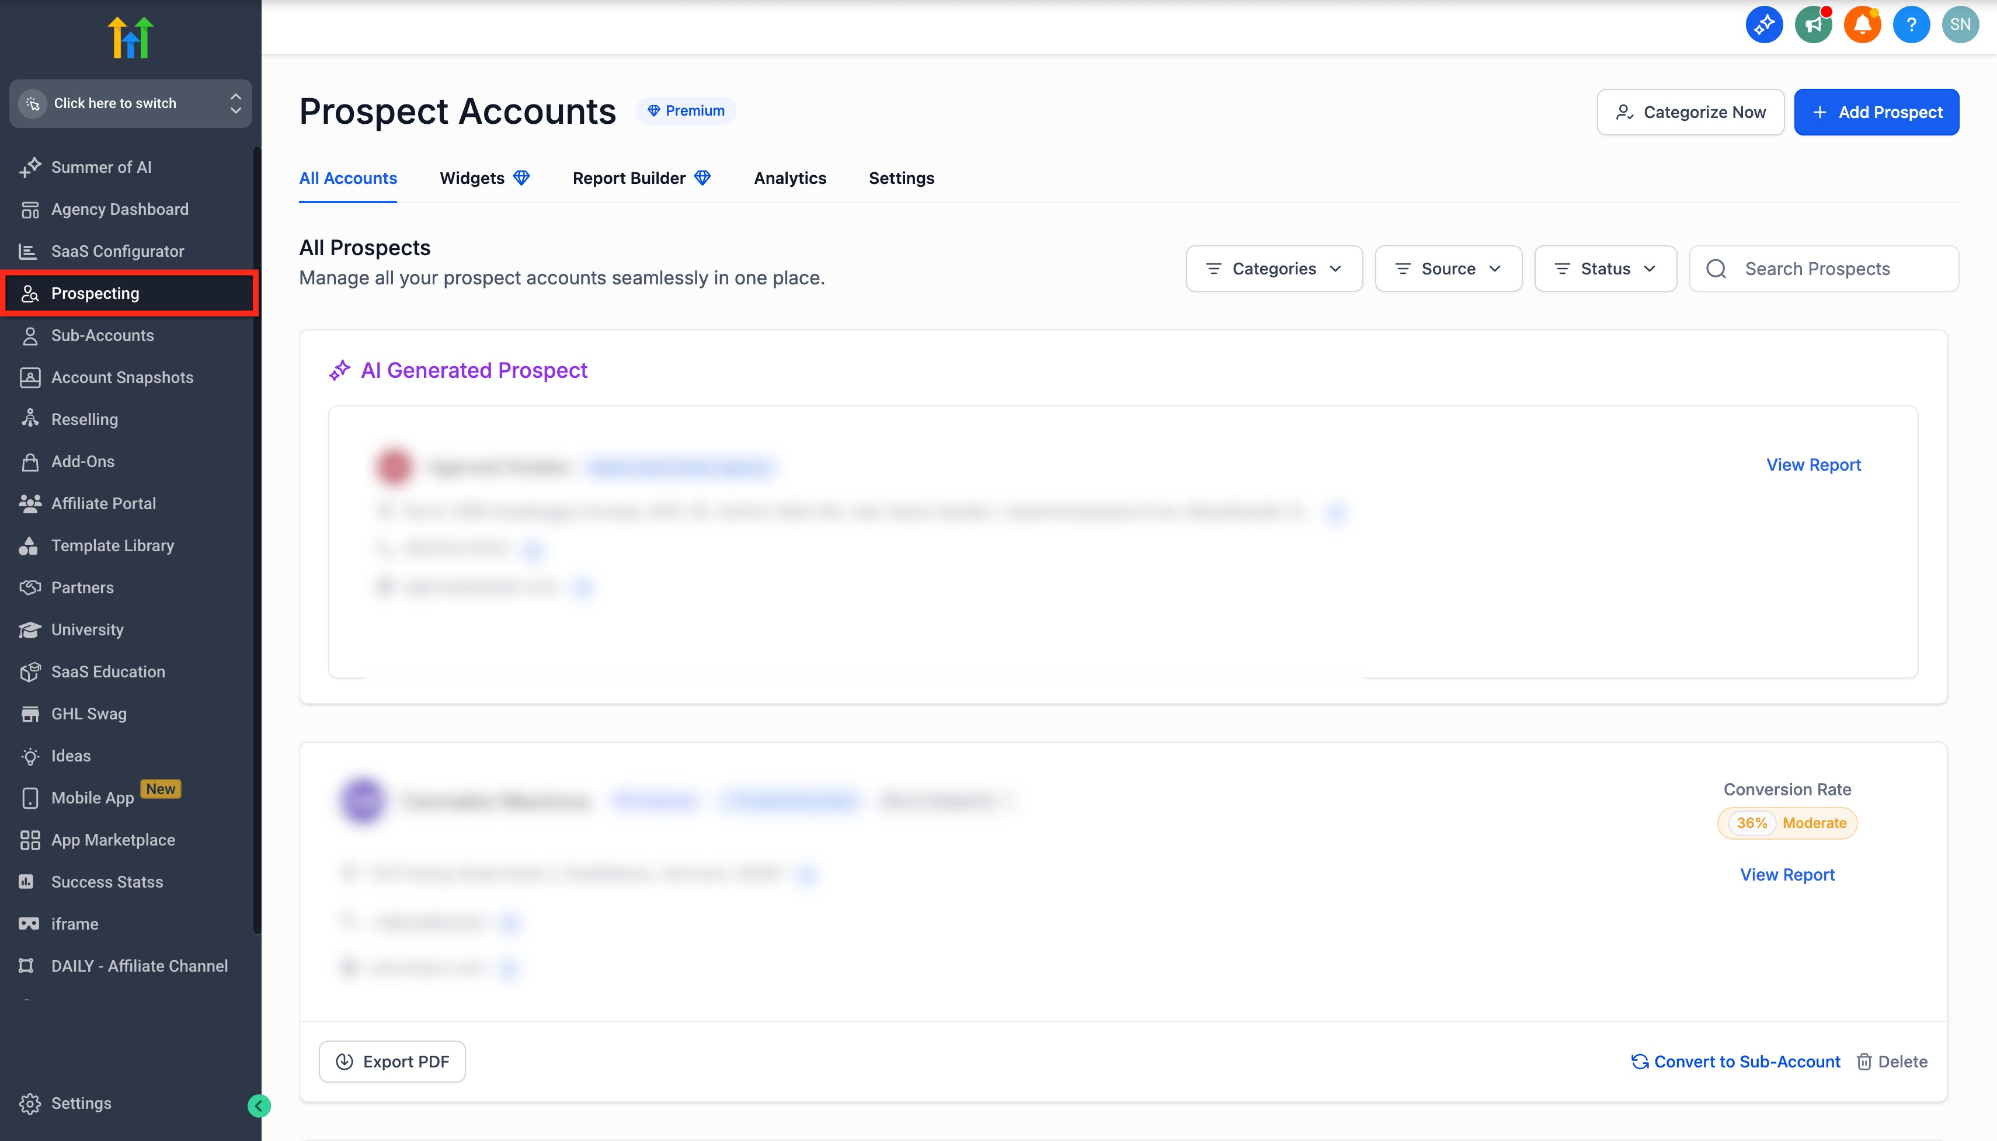Open the account switcher dropdown
Screen dimensions: 1997x1141
coord(130,103)
